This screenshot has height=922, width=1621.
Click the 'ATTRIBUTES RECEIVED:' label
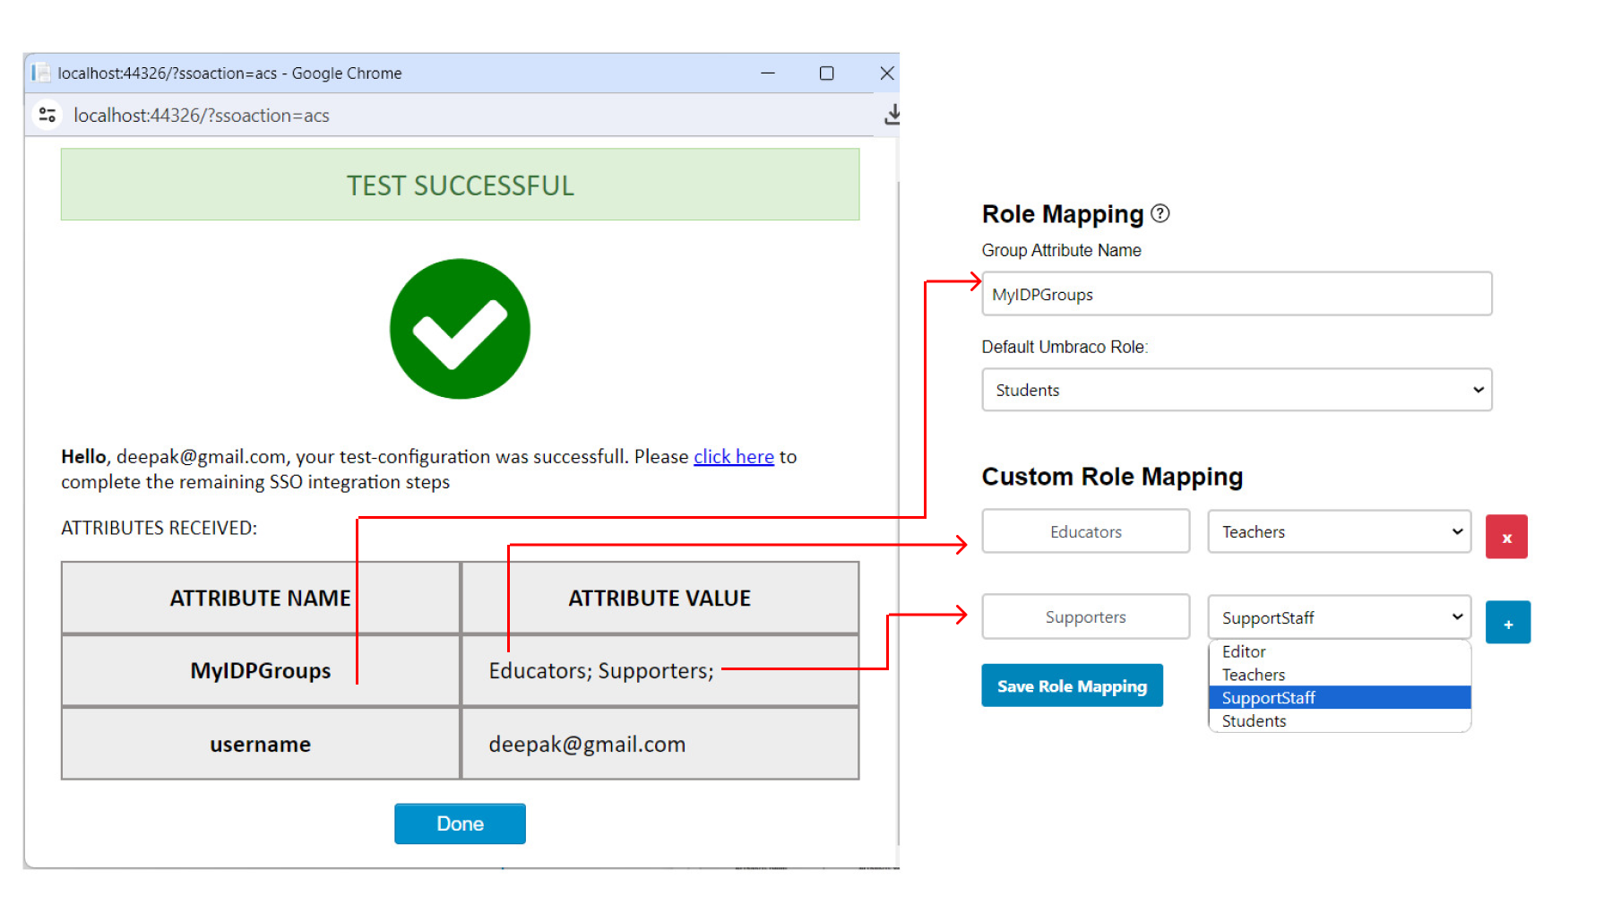click(x=159, y=529)
